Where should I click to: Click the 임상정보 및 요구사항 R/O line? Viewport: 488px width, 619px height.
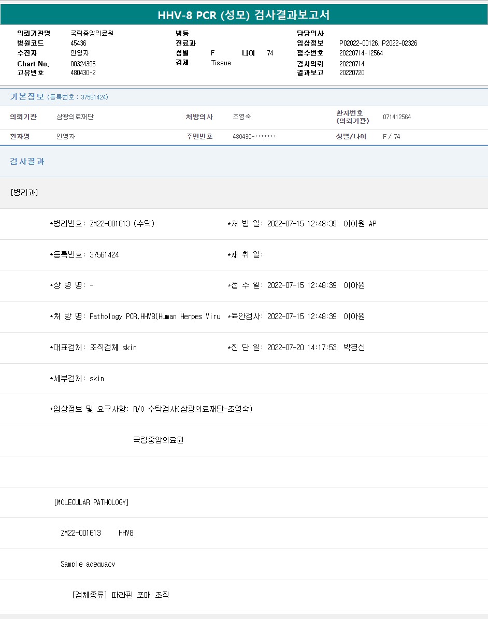tap(151, 409)
